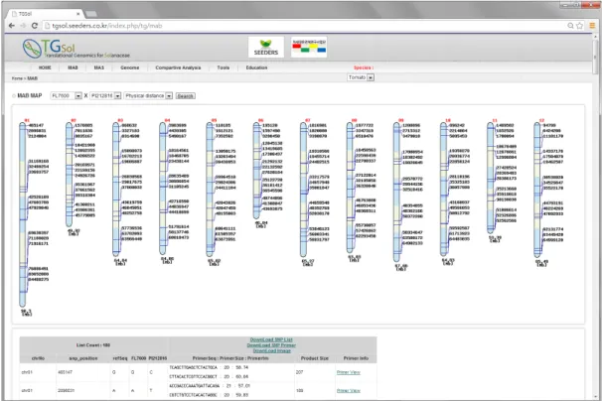602x401 pixels.
Task: Open the HOME menu item
Action: [45, 67]
